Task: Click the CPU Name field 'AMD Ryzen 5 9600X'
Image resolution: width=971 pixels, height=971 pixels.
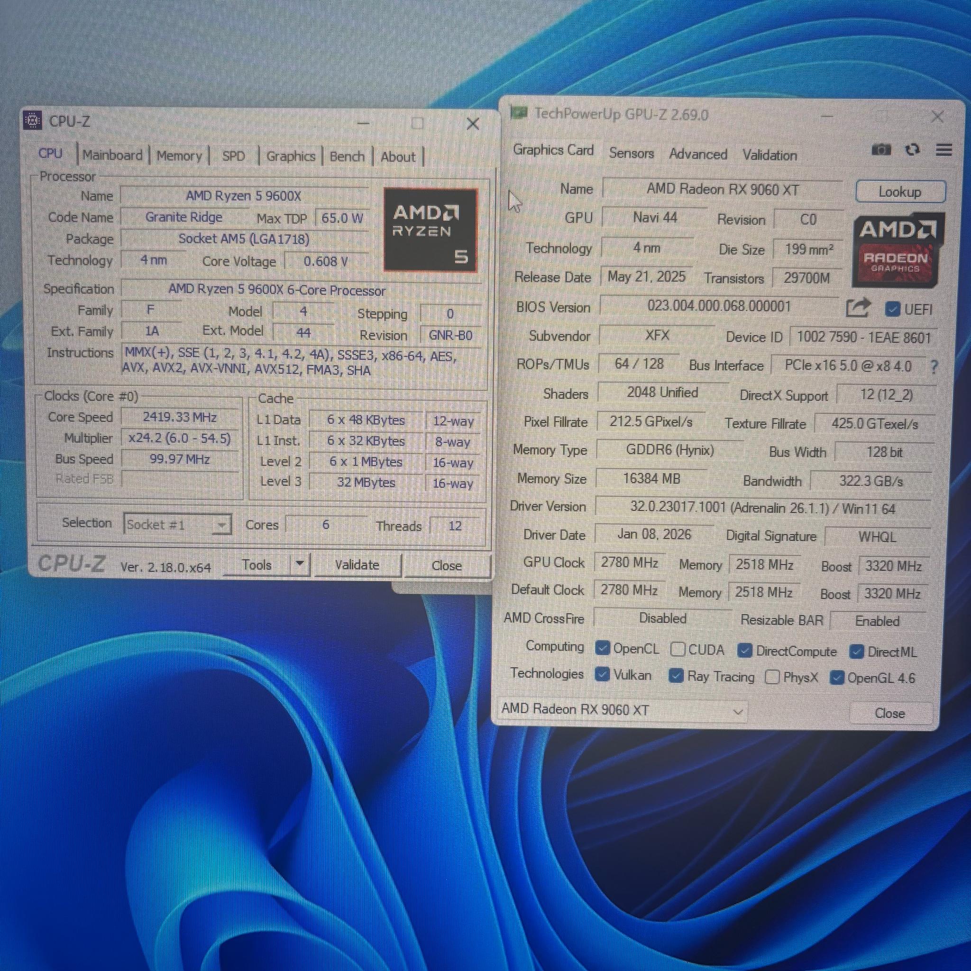Action: pyautogui.click(x=244, y=195)
